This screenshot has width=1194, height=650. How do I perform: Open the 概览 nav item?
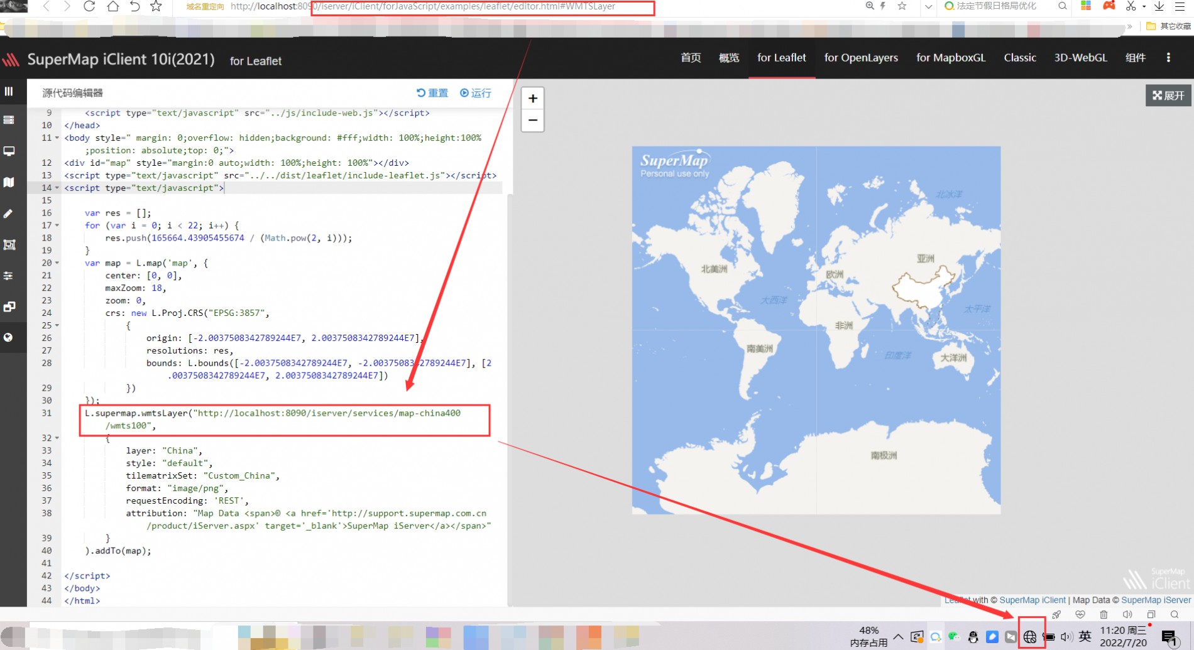tap(729, 58)
